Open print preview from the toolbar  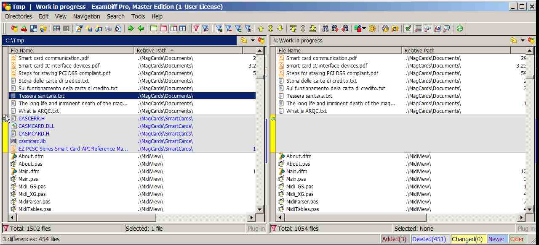(118, 29)
